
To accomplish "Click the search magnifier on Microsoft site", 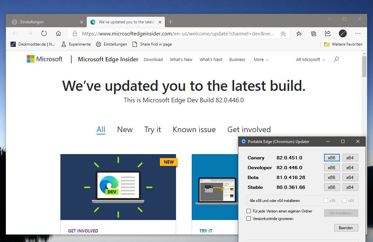I will [x=336, y=59].
